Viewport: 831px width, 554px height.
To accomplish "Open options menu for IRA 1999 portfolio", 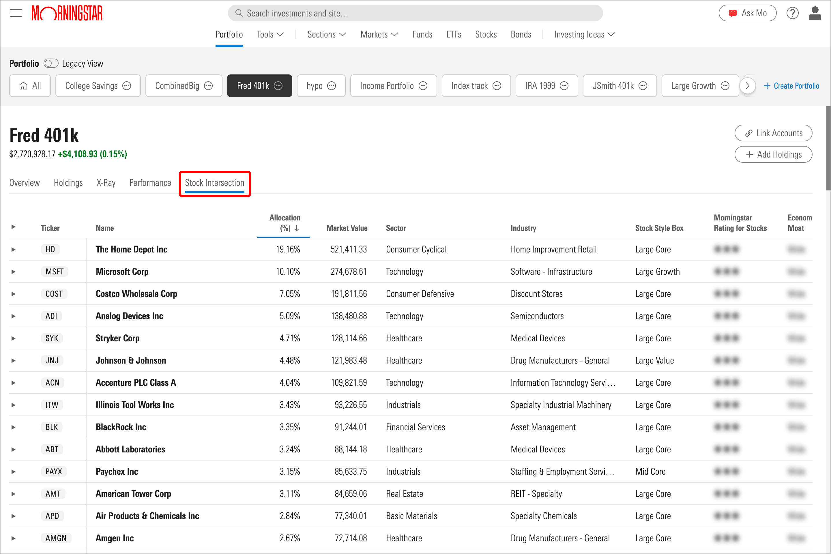I will [x=564, y=86].
